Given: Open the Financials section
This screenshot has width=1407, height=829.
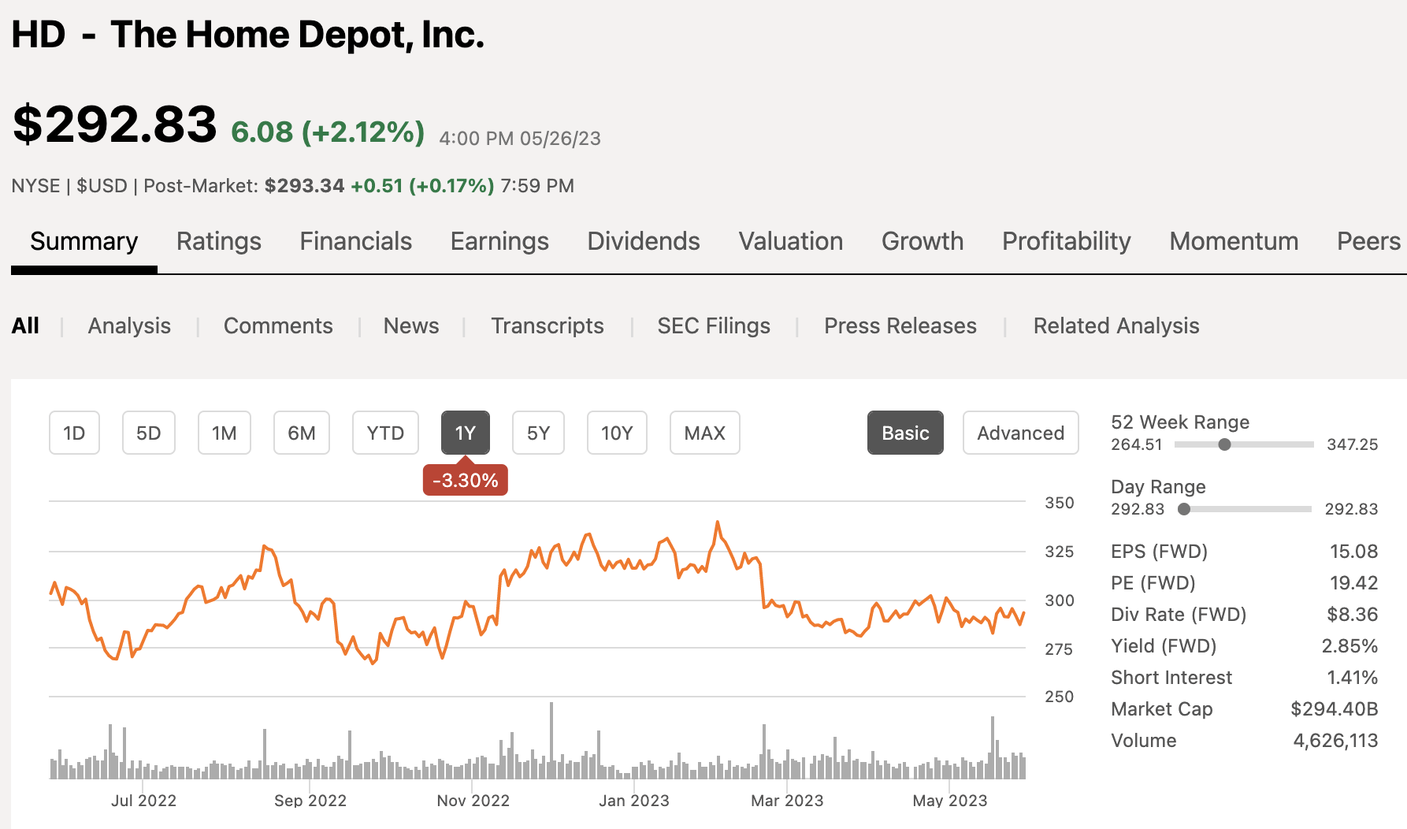Looking at the screenshot, I should (x=355, y=241).
